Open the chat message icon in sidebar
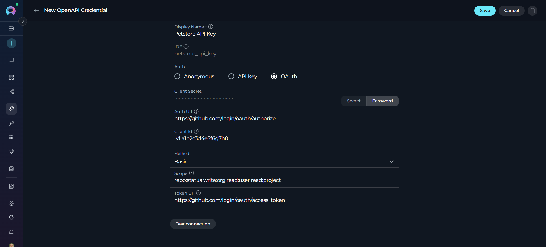This screenshot has height=247, width=546. [11, 60]
